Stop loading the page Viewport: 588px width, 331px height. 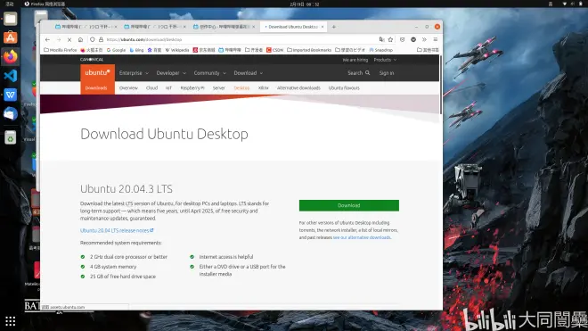pos(69,39)
